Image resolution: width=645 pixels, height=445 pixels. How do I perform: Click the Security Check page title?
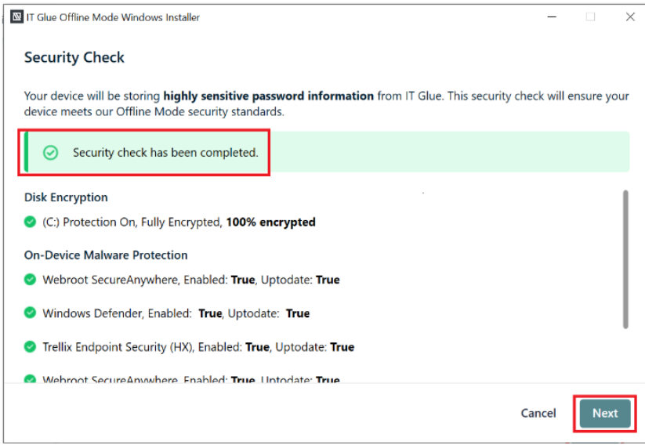74,57
